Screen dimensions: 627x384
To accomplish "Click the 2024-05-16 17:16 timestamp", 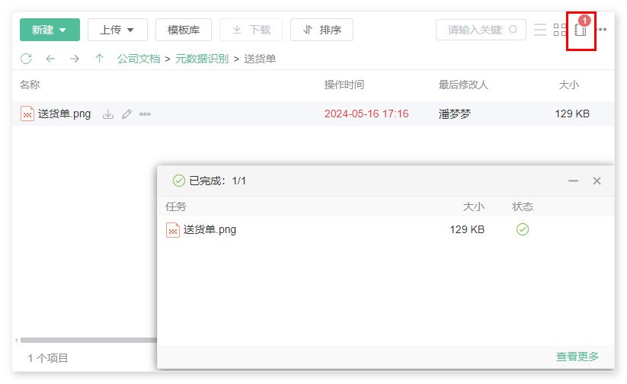I will tap(366, 114).
